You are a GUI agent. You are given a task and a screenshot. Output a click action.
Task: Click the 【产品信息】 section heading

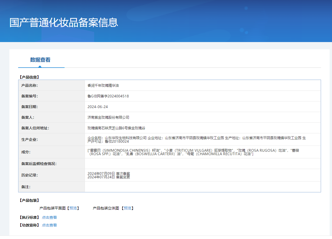29,77
